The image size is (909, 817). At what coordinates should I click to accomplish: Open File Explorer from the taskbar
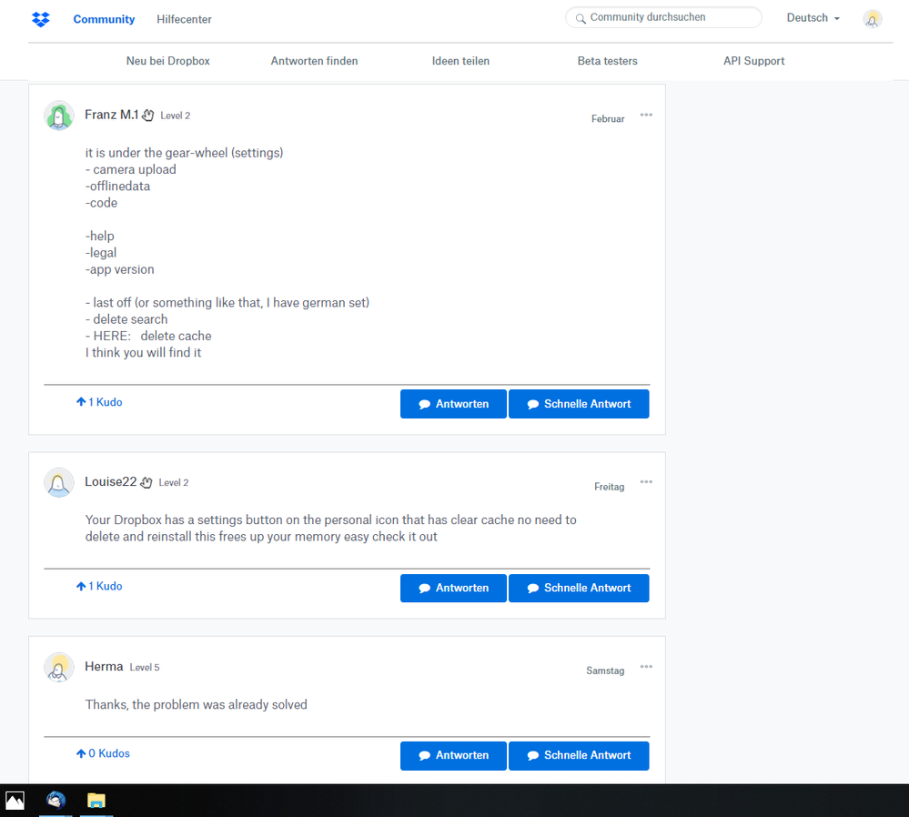pos(96,801)
